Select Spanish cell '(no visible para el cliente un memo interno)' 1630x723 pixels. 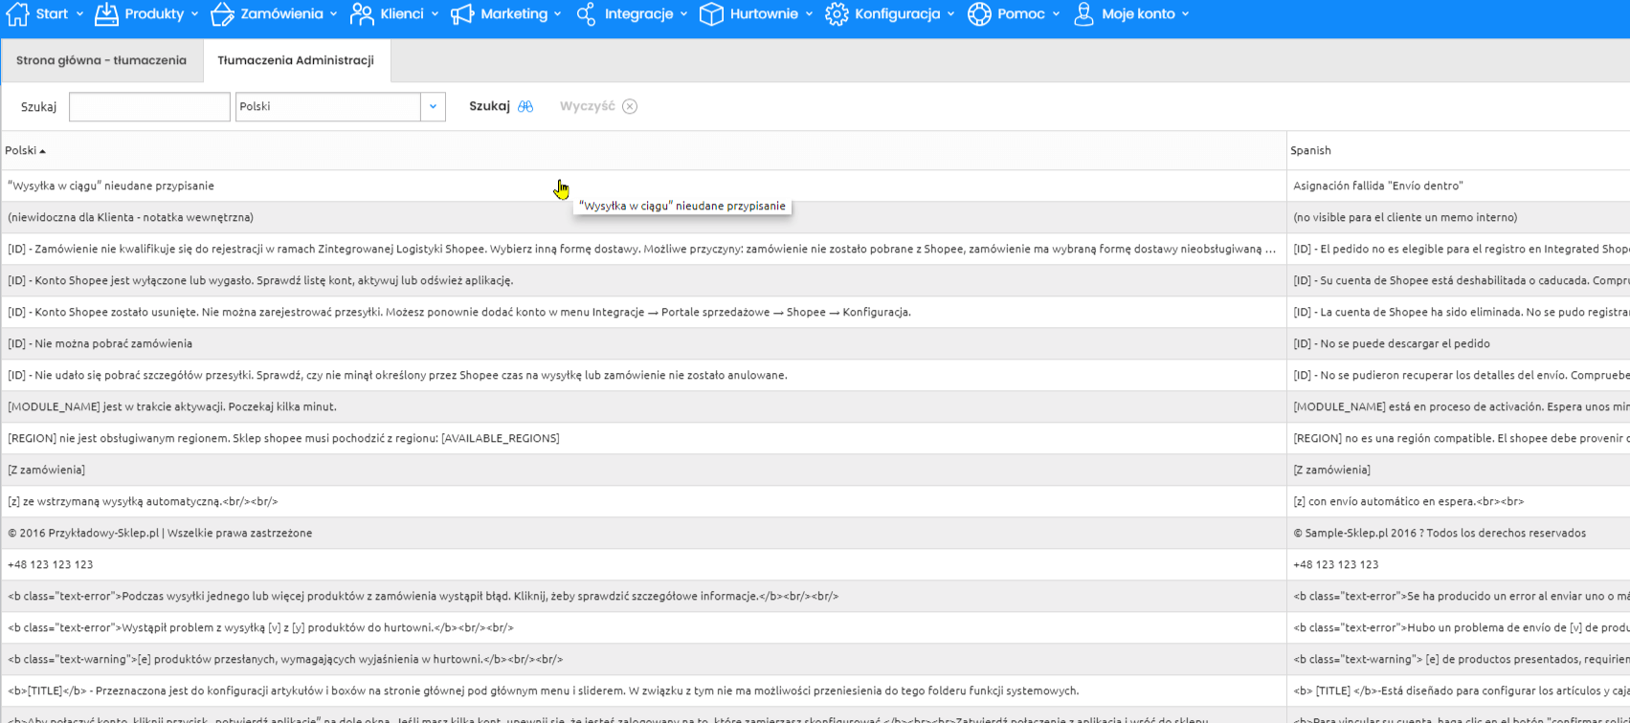1459,217
